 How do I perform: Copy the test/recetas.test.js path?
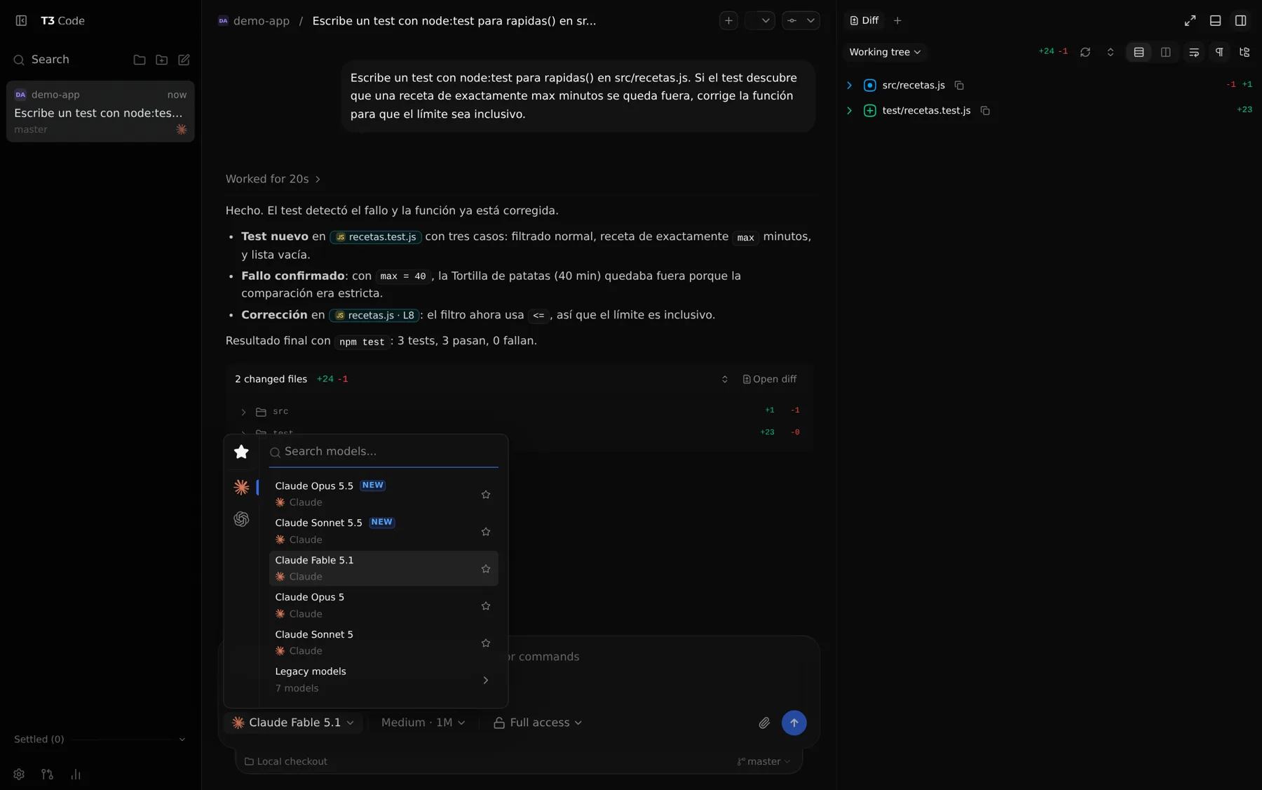pyautogui.click(x=985, y=111)
